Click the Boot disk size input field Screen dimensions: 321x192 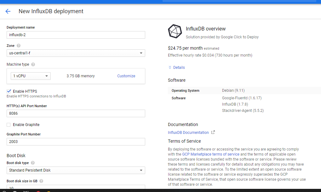[x=76, y=187]
